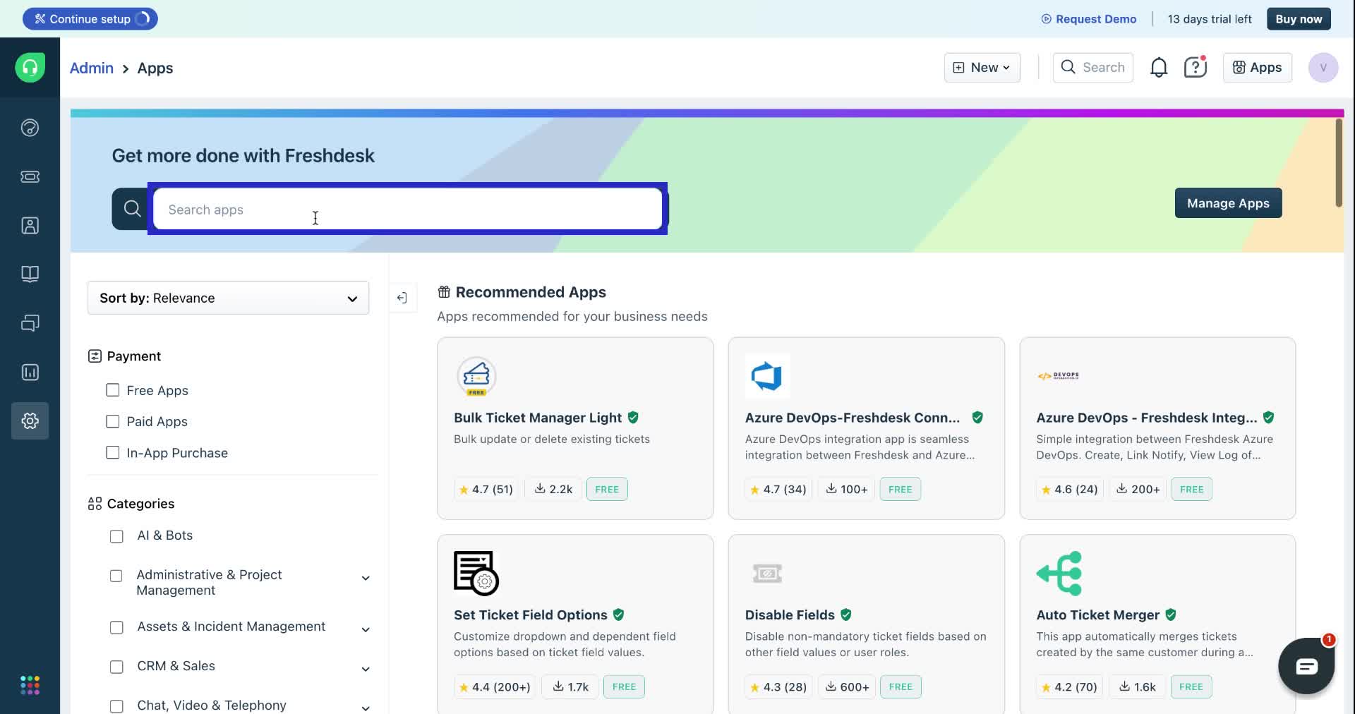Open the Freshdesk headset logo home
The height and width of the screenshot is (714, 1355).
pyautogui.click(x=30, y=68)
